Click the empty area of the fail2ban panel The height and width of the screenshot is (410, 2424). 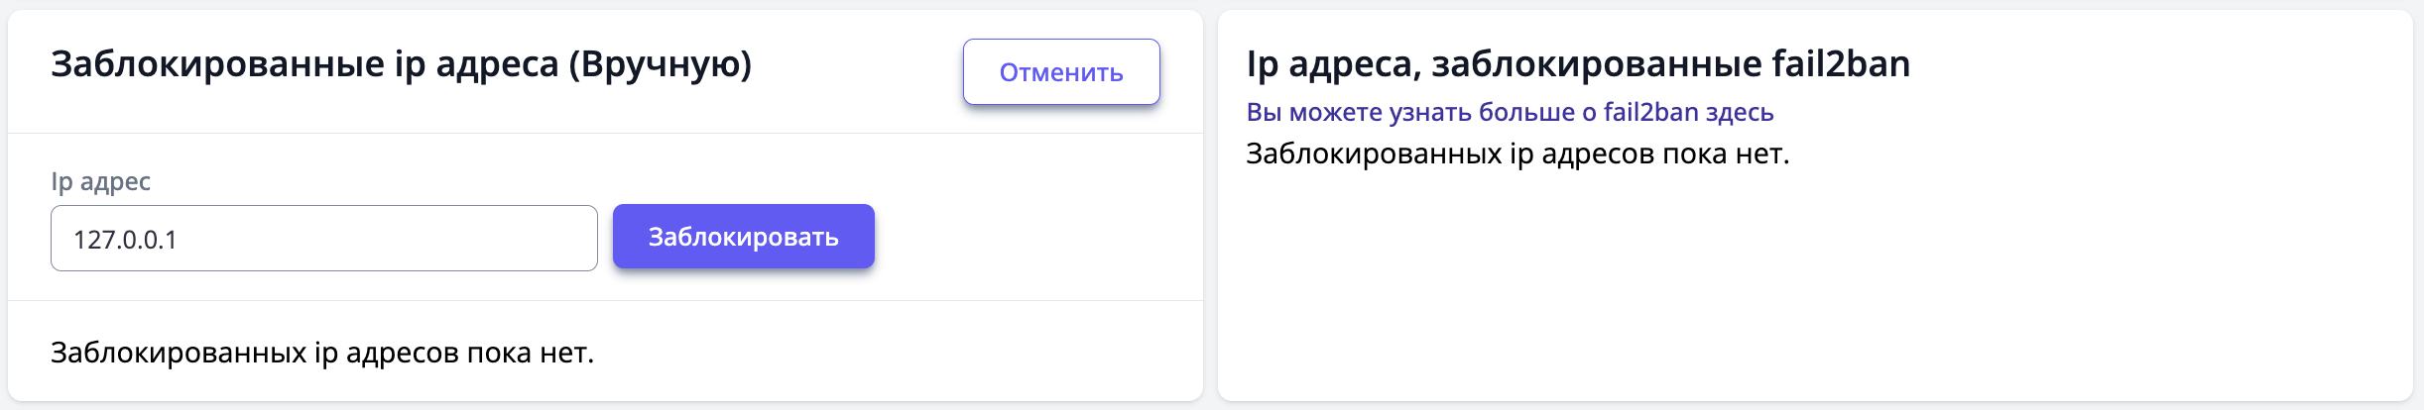pos(1815,287)
